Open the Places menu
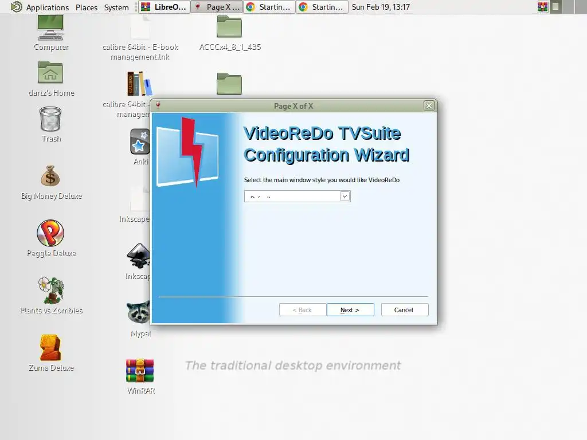587x440 pixels. pyautogui.click(x=87, y=7)
